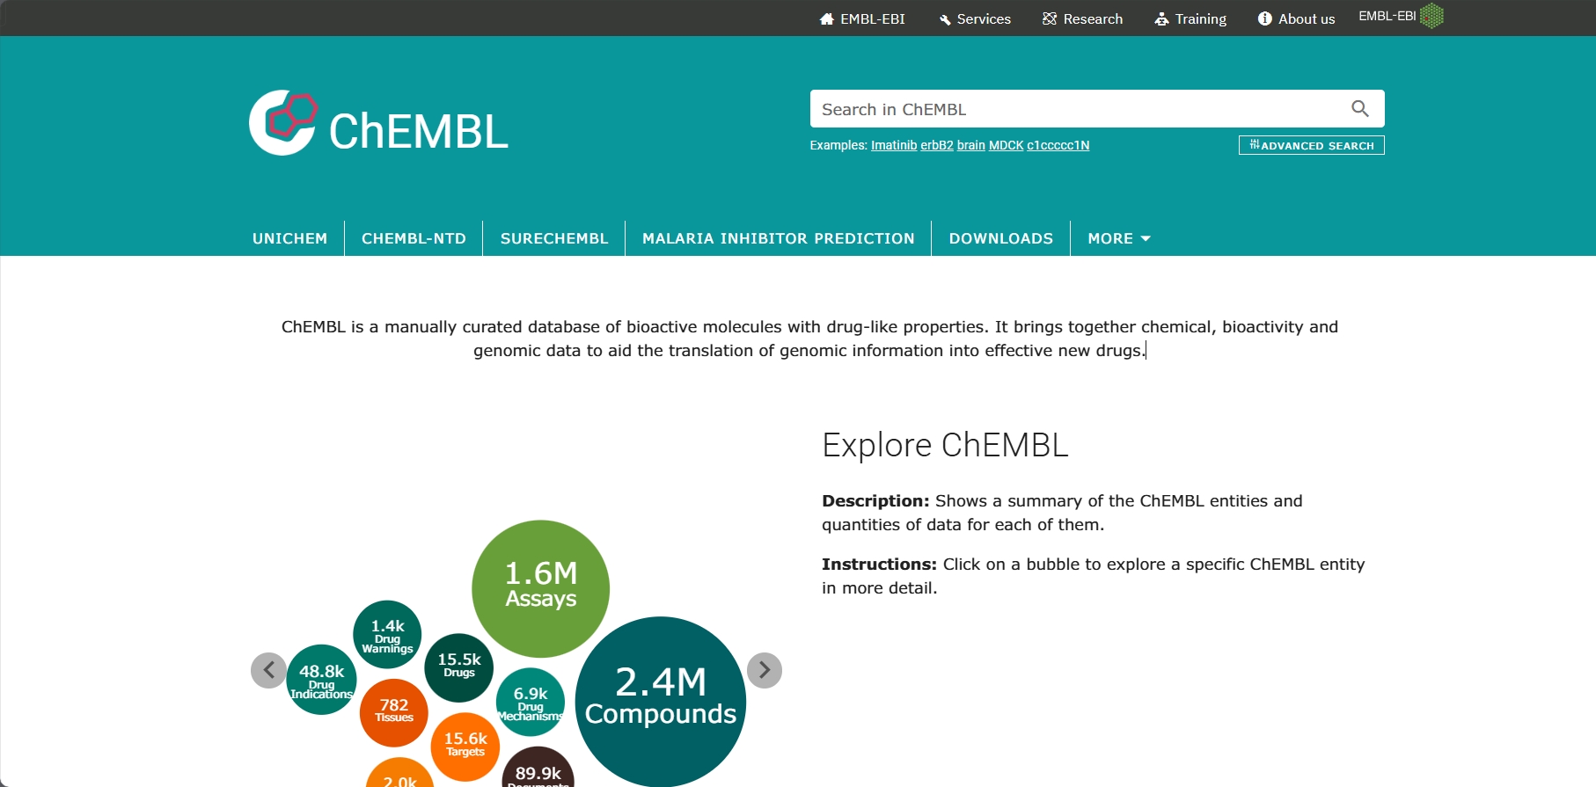Go to next slide with right arrow
Screen dimensions: 1596x787
pos(765,670)
